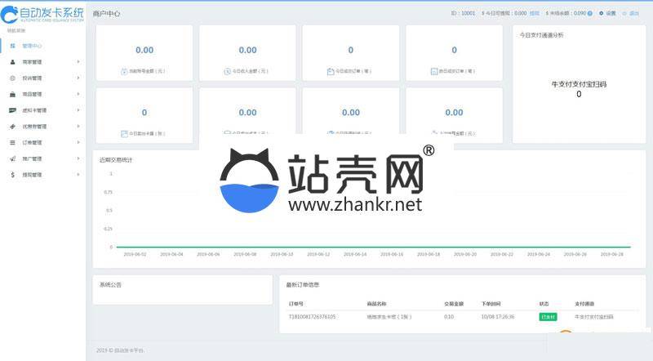
Task: Click the 虚拟卡管理 card icon
Action: [12, 110]
